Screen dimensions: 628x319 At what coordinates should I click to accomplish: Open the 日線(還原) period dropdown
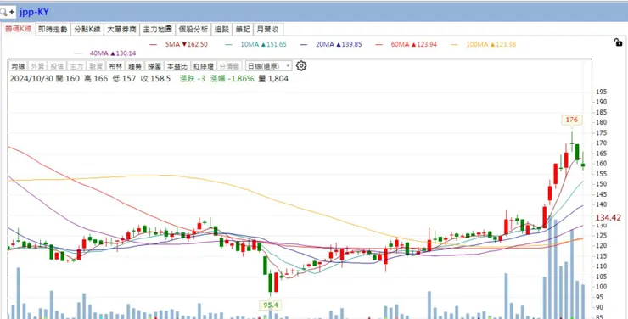point(269,66)
